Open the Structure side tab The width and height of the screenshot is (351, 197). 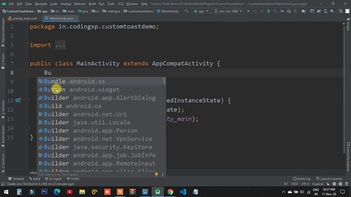[3, 163]
